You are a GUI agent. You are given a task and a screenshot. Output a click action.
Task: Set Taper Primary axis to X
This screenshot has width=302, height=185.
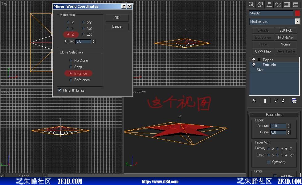[x=269, y=149]
